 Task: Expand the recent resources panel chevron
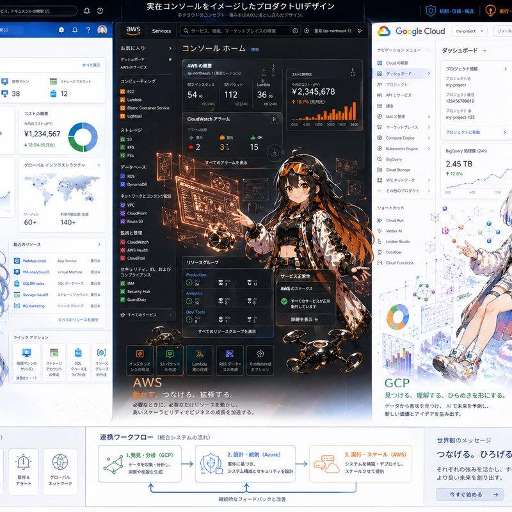99,244
